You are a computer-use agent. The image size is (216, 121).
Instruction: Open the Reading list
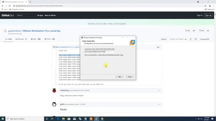coord(210,9)
